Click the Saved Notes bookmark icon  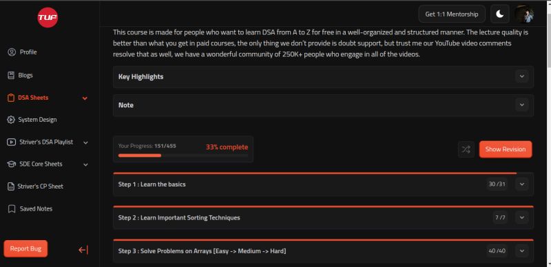[x=12, y=209]
